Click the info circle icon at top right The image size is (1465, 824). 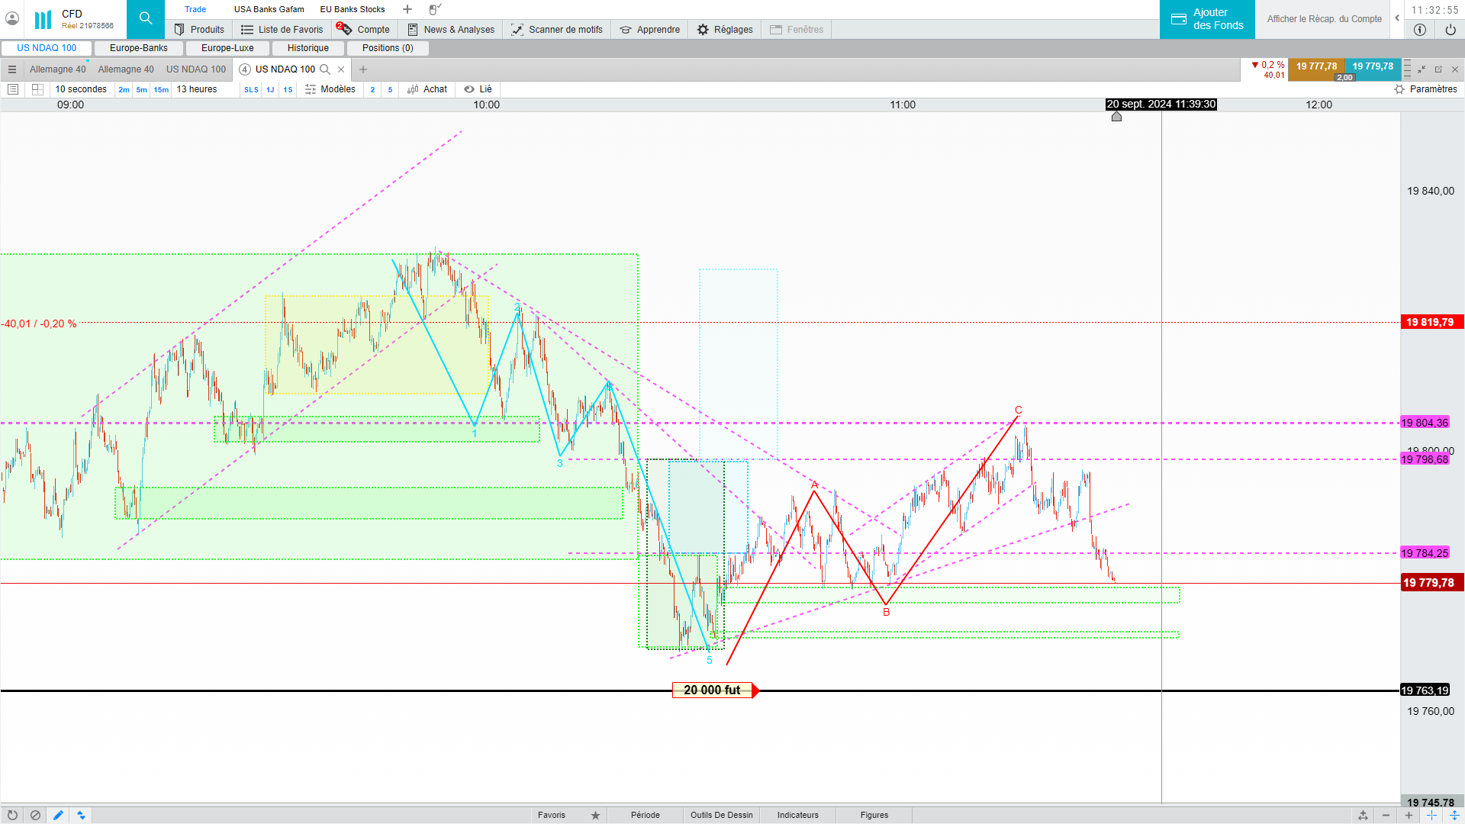tap(1419, 30)
